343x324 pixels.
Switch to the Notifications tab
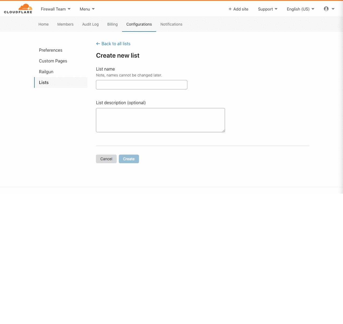coord(171,24)
